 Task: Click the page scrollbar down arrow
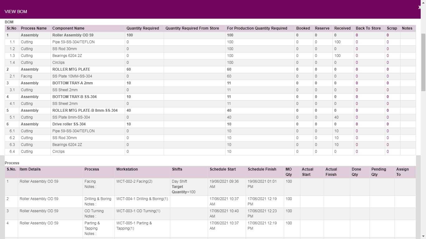coord(423,236)
